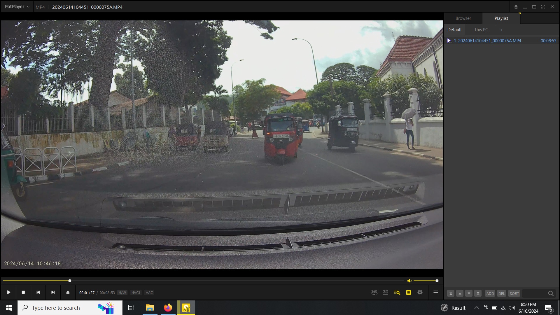Click the playlist search input field
The image size is (560, 315).
pos(534,293)
